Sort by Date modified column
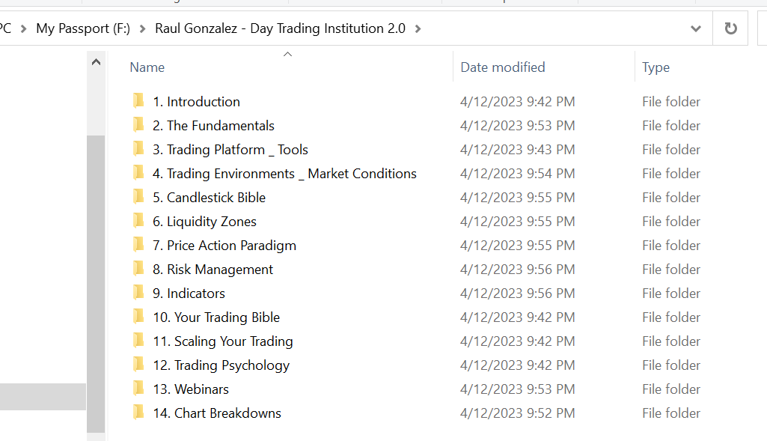This screenshot has height=441, width=767. tap(502, 67)
